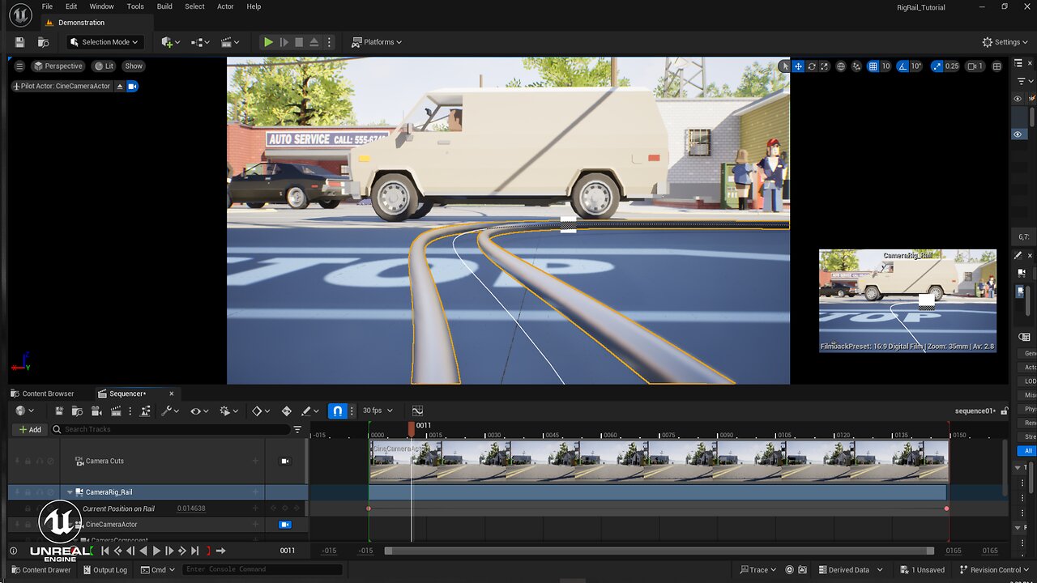The height and width of the screenshot is (583, 1037).
Task: Save the current level with the disk icon
Action: (x=19, y=42)
